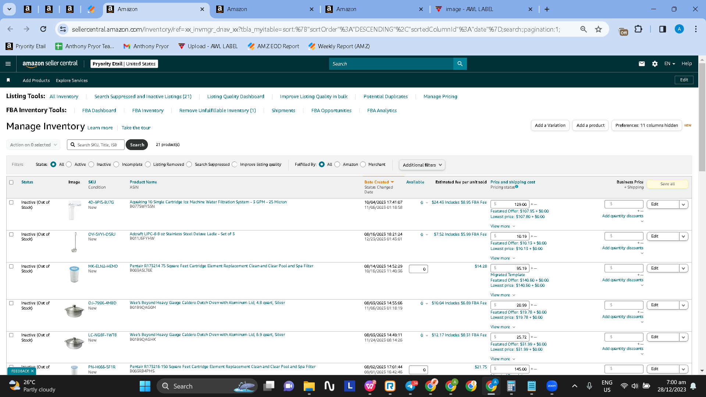706x397 pixels.
Task: Go back with the browser back arrow
Action: click(10, 29)
